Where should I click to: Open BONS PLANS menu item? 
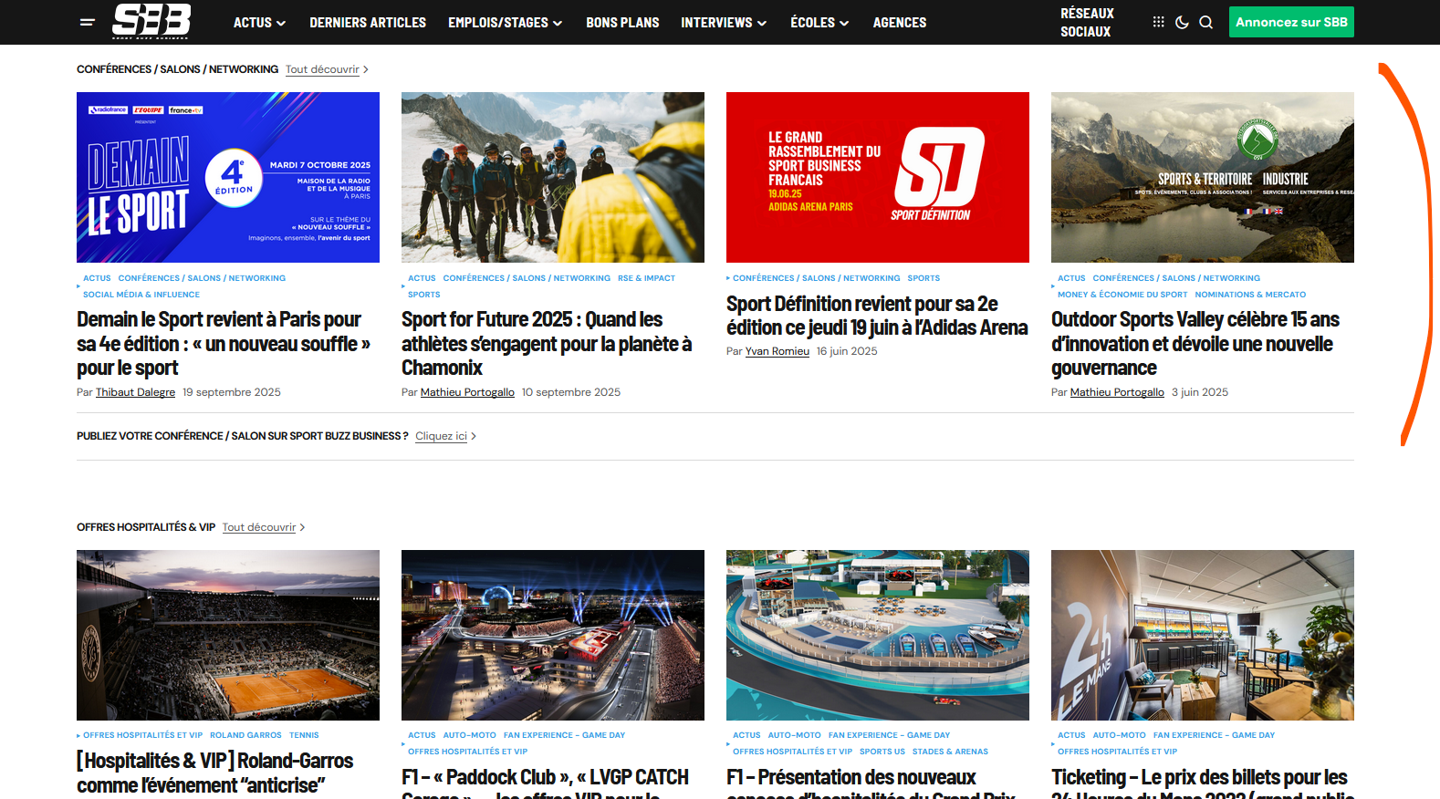click(622, 22)
